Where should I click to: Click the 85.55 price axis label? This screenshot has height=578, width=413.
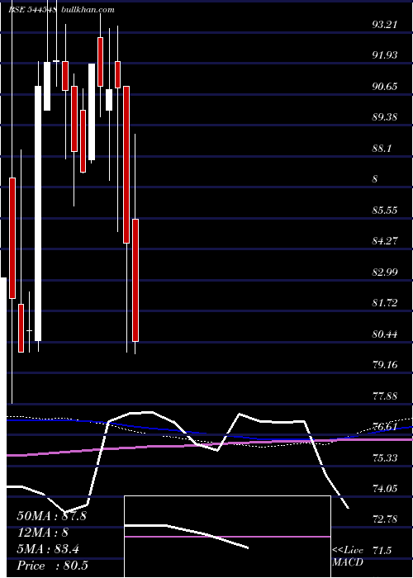click(386, 211)
